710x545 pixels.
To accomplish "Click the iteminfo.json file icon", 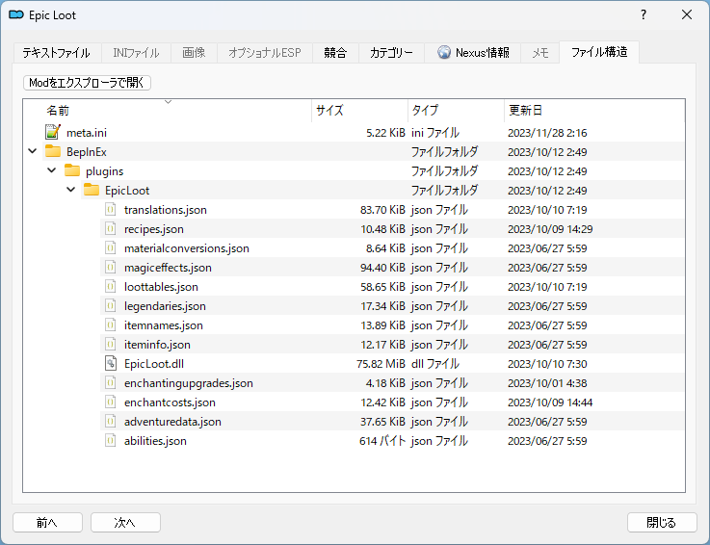I will pos(111,344).
